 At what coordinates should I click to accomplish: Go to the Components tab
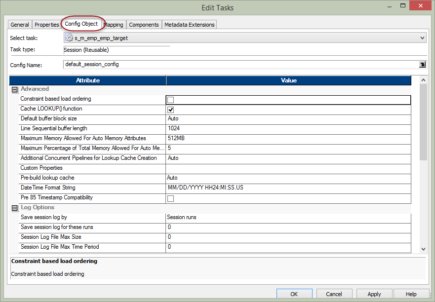tap(144, 25)
